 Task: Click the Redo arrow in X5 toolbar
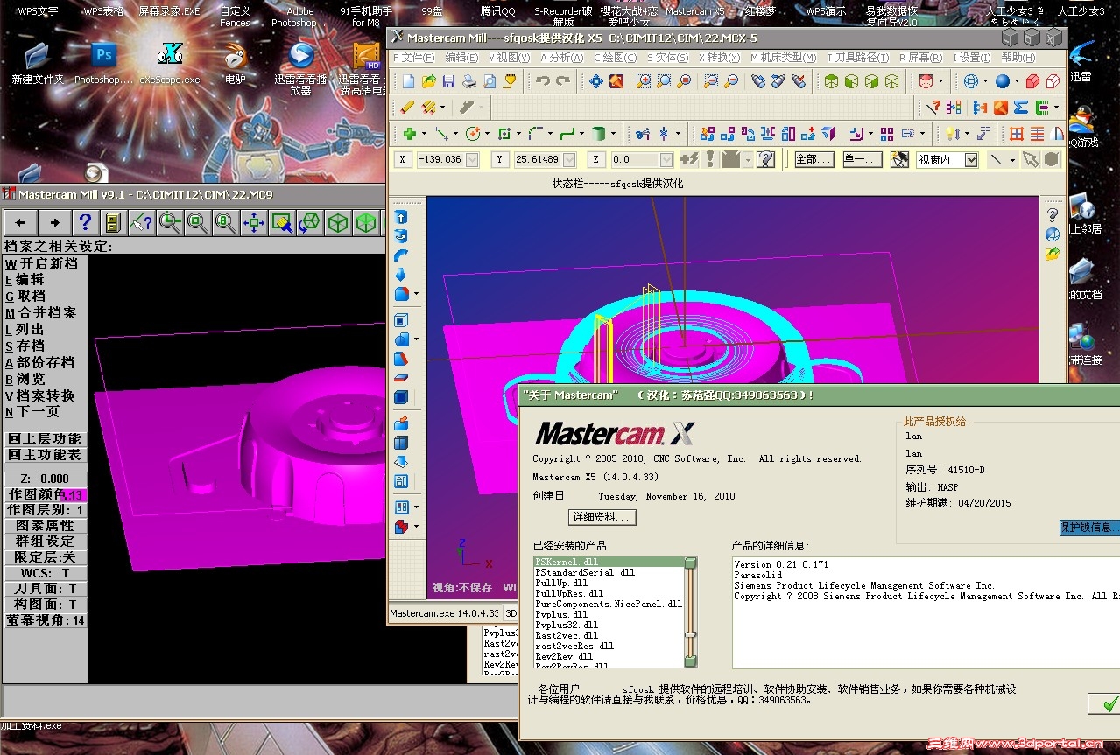(563, 80)
